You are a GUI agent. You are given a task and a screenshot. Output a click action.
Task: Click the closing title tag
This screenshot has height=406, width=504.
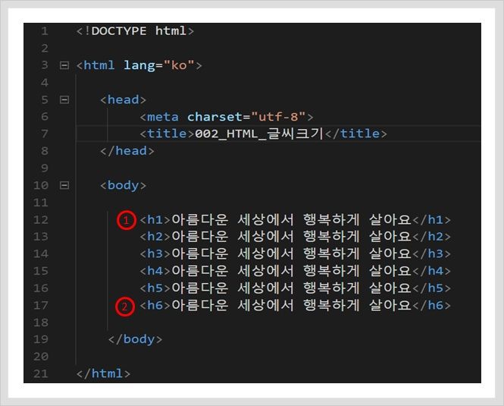(355, 134)
